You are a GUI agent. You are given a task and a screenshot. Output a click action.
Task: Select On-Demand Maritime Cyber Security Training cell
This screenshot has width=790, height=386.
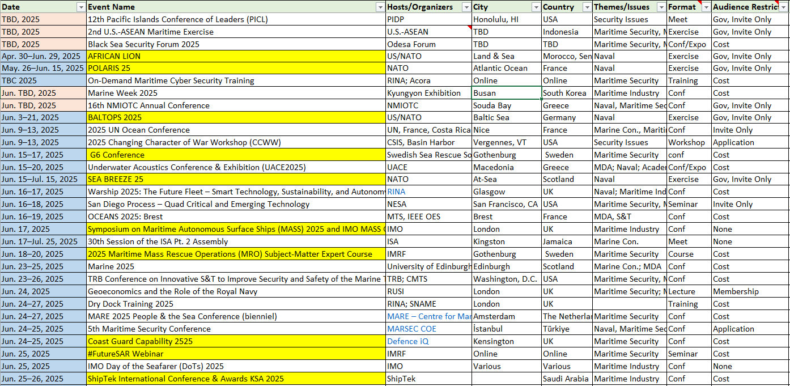pos(236,80)
